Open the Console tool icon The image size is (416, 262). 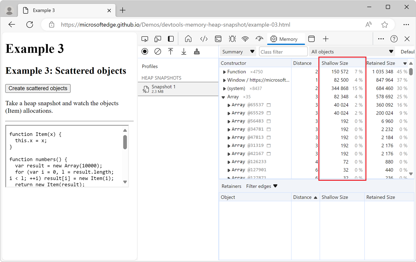pyautogui.click(x=218, y=39)
